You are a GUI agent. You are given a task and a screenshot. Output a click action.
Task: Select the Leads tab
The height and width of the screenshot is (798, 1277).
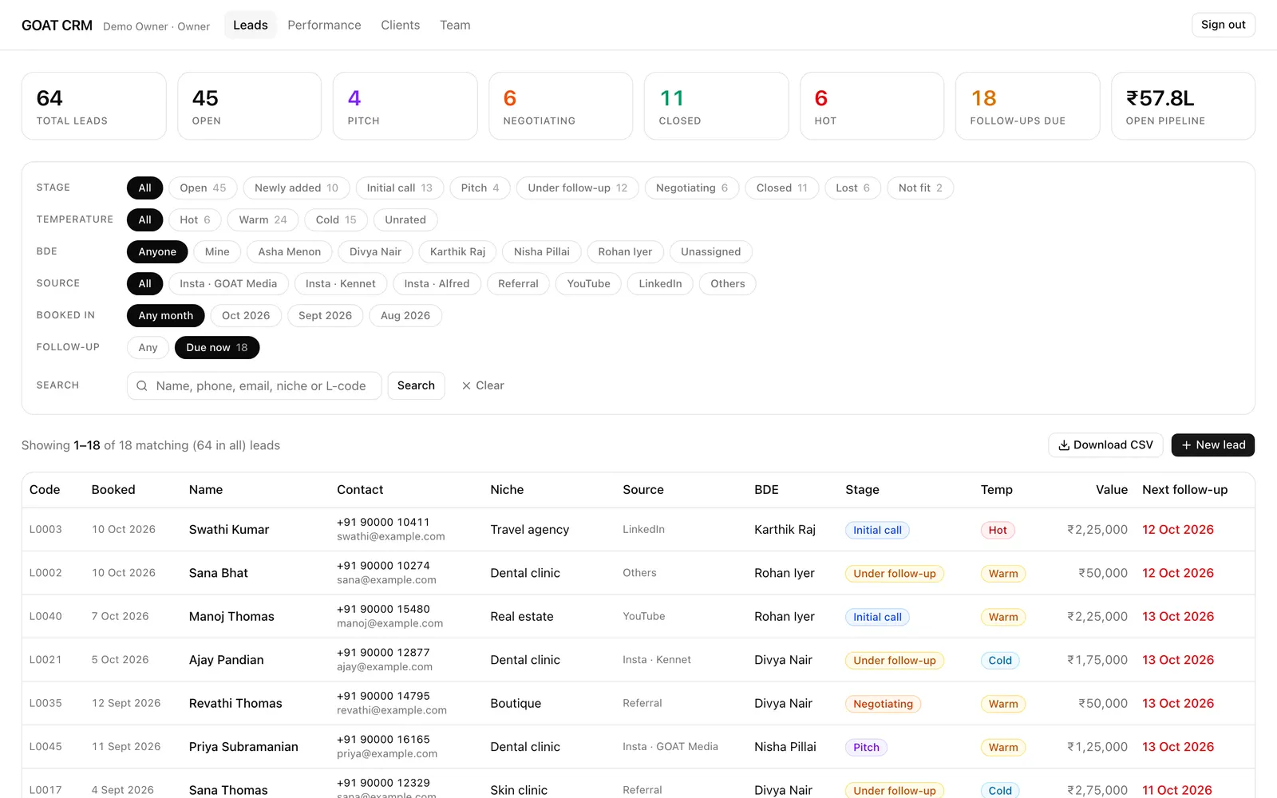pyautogui.click(x=250, y=25)
